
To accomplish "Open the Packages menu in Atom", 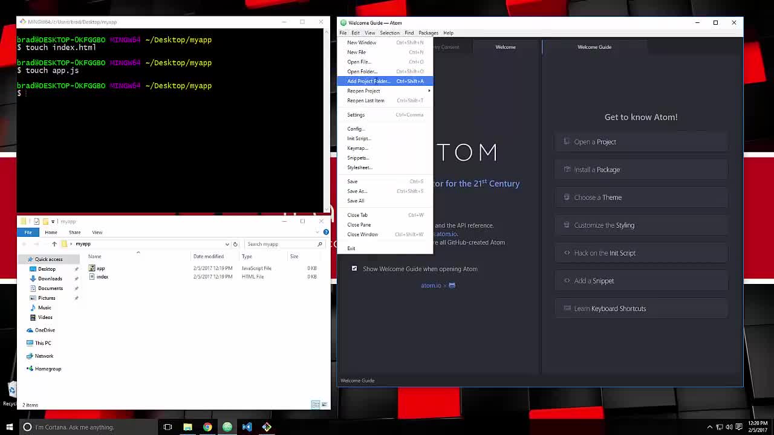I will tap(428, 33).
